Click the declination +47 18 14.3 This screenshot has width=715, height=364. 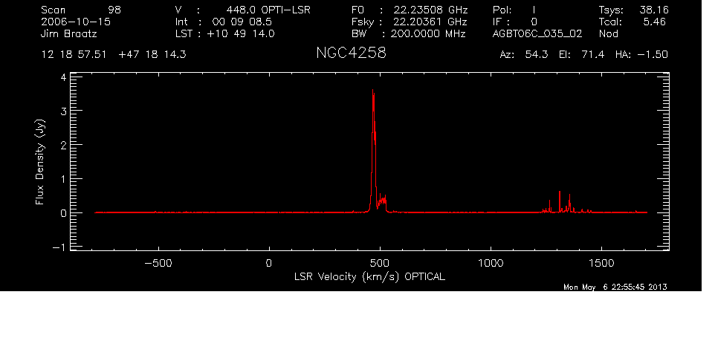(x=152, y=55)
